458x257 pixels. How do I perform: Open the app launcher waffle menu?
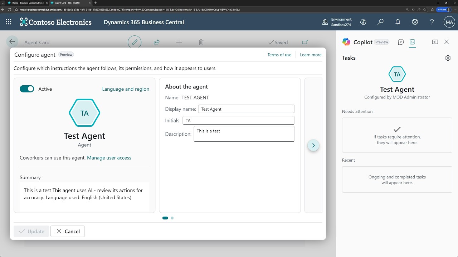tap(8, 22)
